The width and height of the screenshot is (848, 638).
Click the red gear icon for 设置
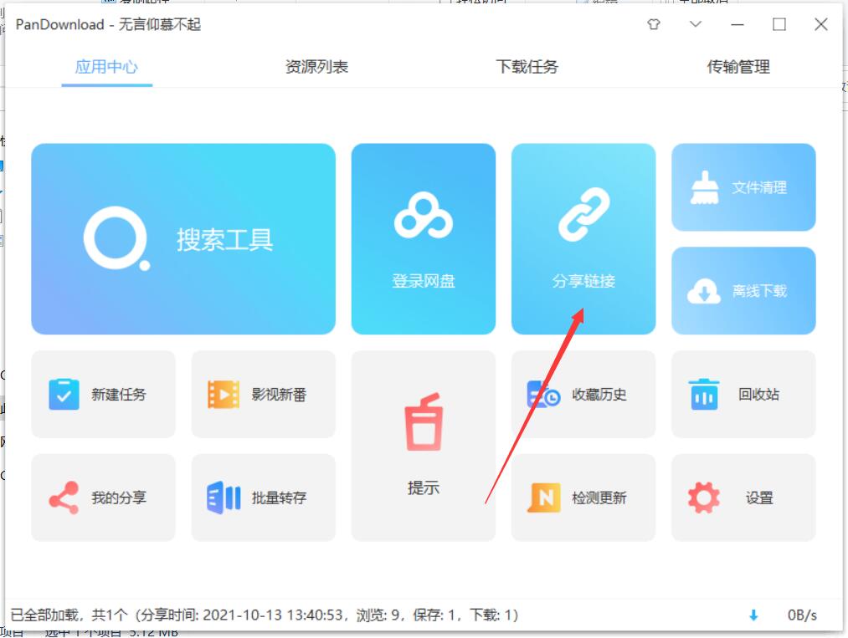pos(704,498)
